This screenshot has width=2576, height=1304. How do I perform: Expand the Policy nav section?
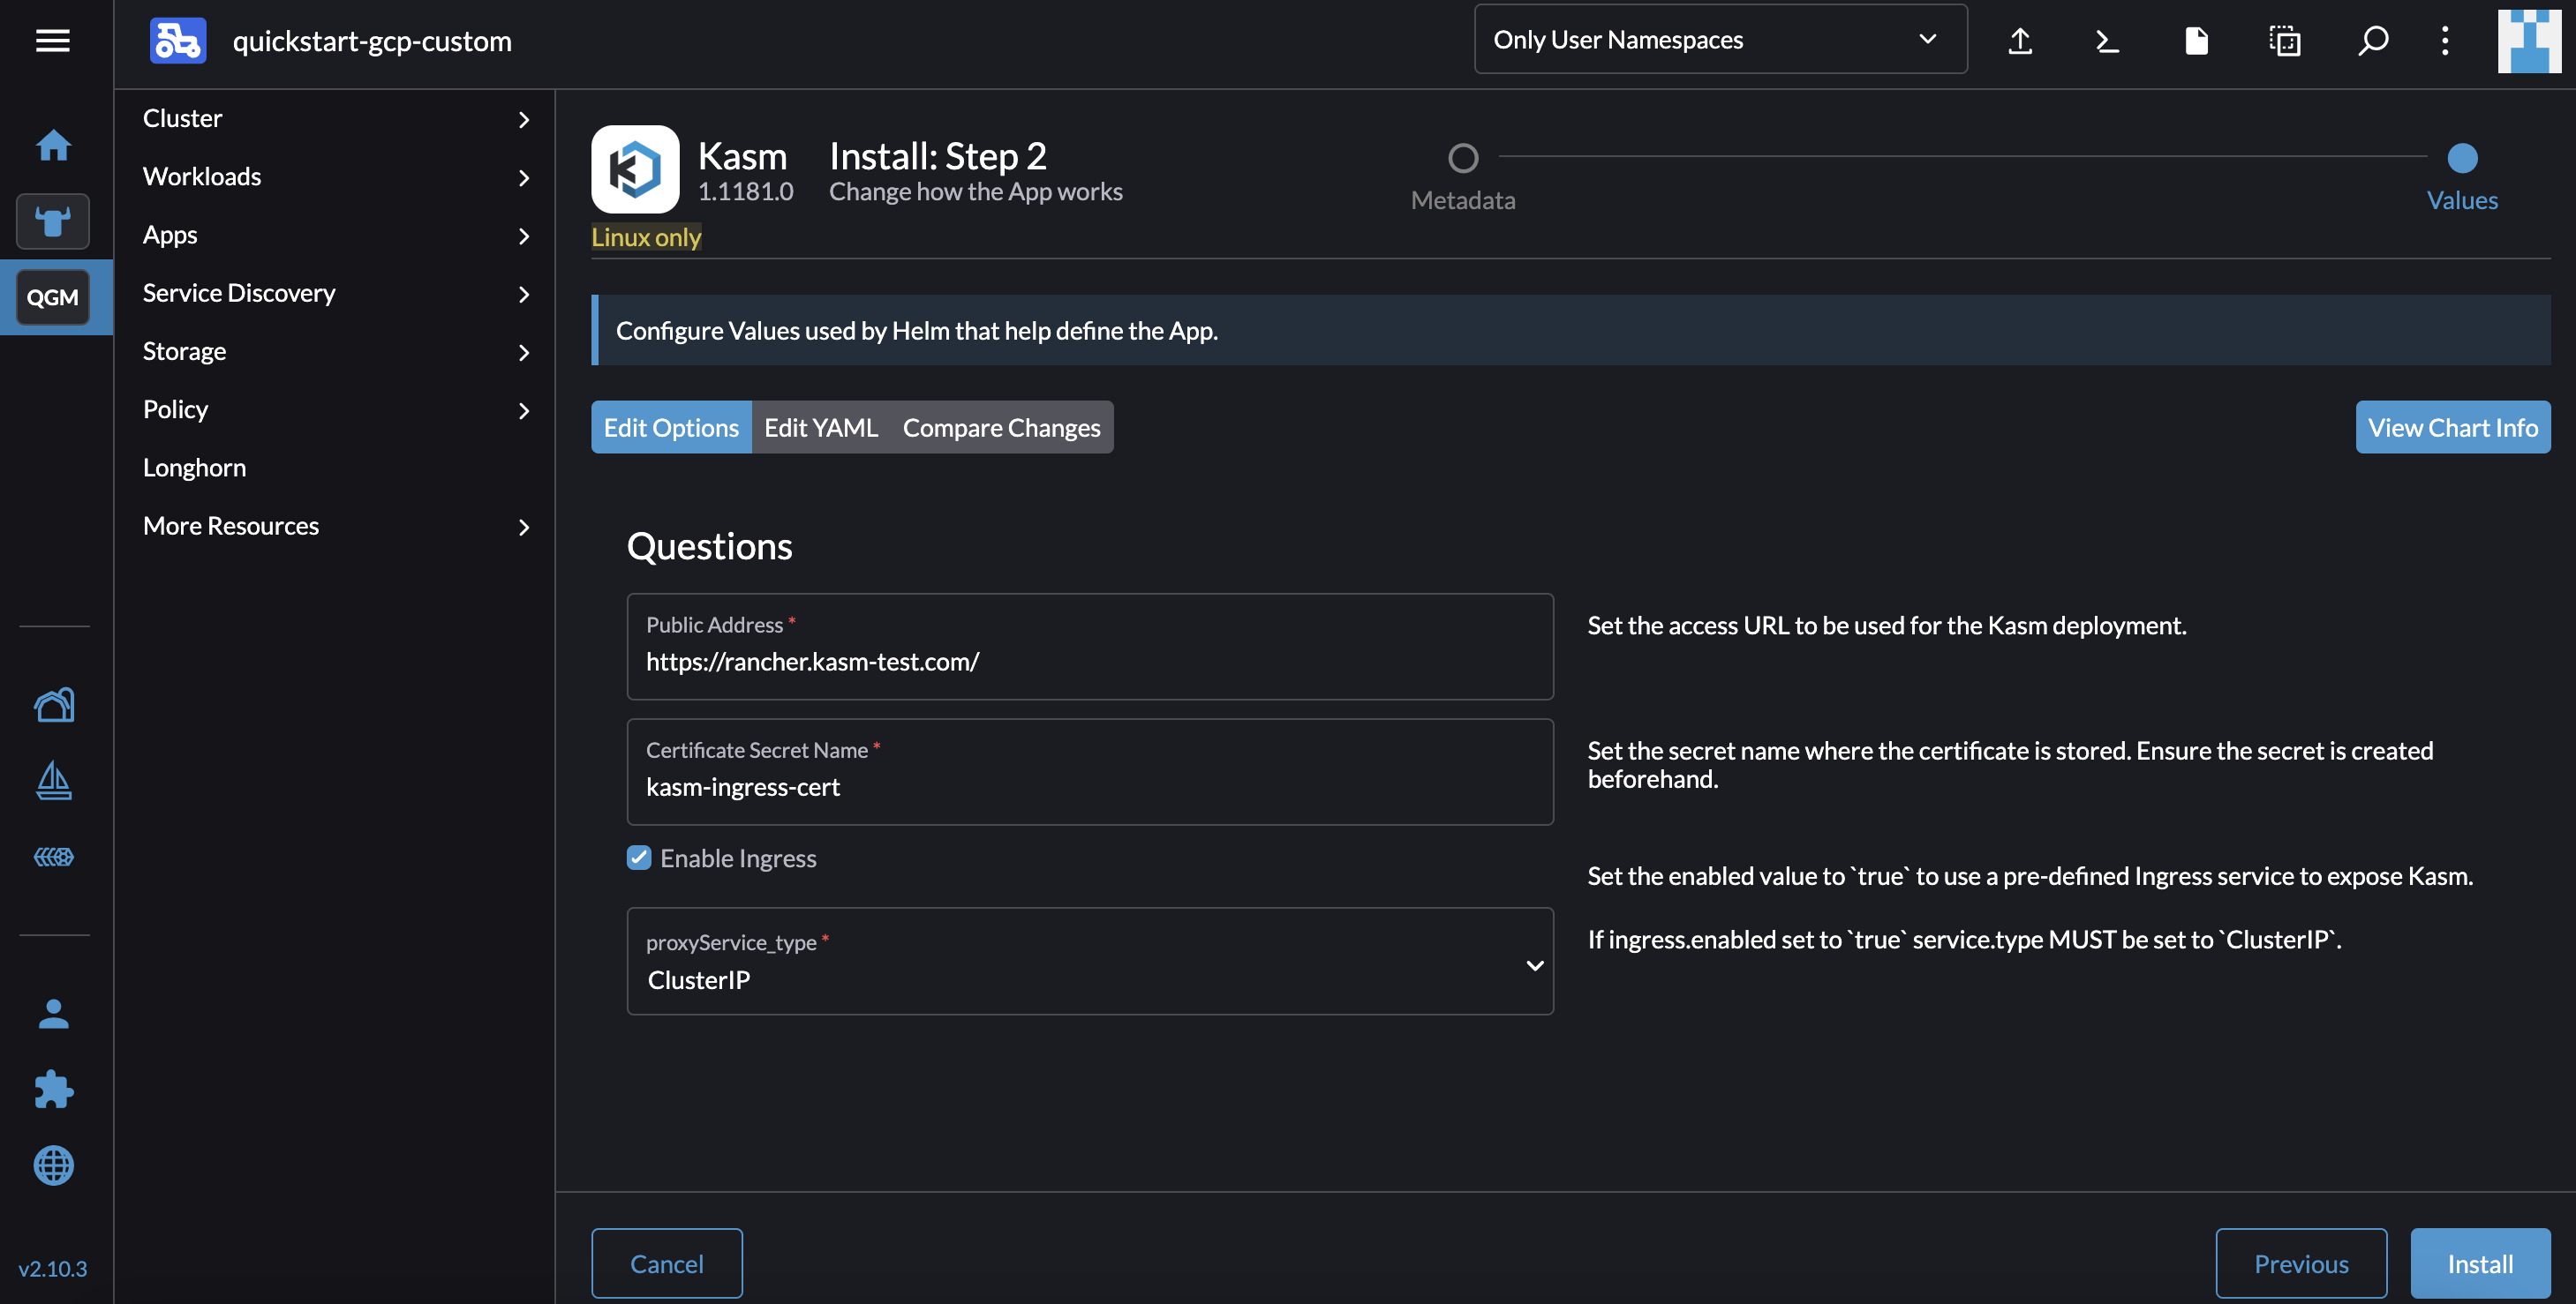coord(335,409)
